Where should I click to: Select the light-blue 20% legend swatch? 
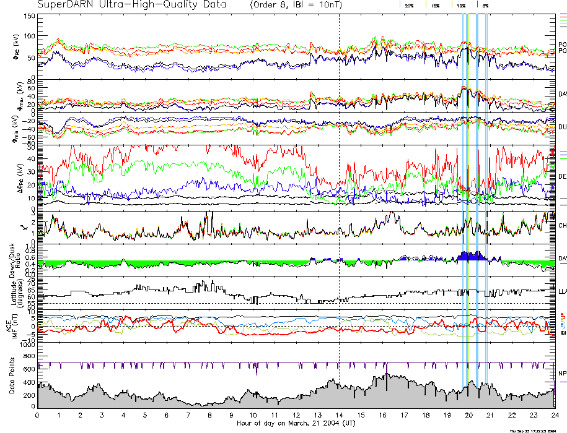pos(400,4)
